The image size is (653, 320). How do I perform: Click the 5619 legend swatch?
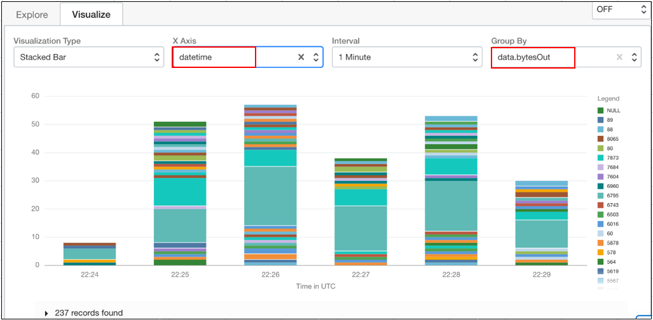coord(600,271)
